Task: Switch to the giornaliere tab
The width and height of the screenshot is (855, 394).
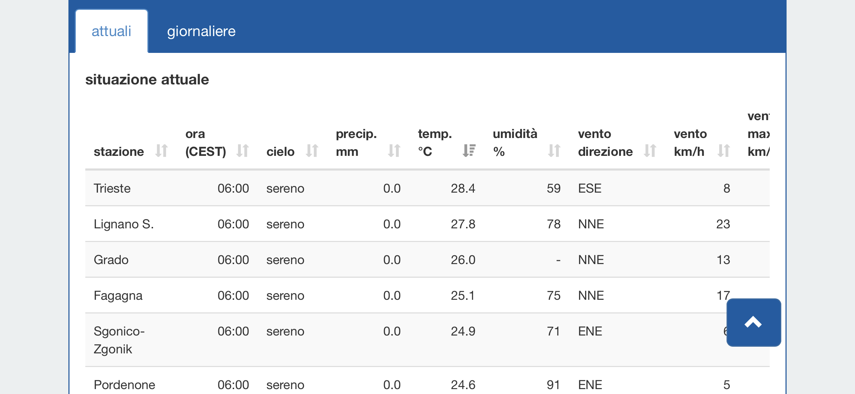Action: [x=201, y=31]
